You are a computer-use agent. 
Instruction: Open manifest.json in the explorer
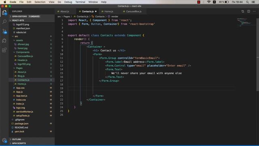(32, 28)
